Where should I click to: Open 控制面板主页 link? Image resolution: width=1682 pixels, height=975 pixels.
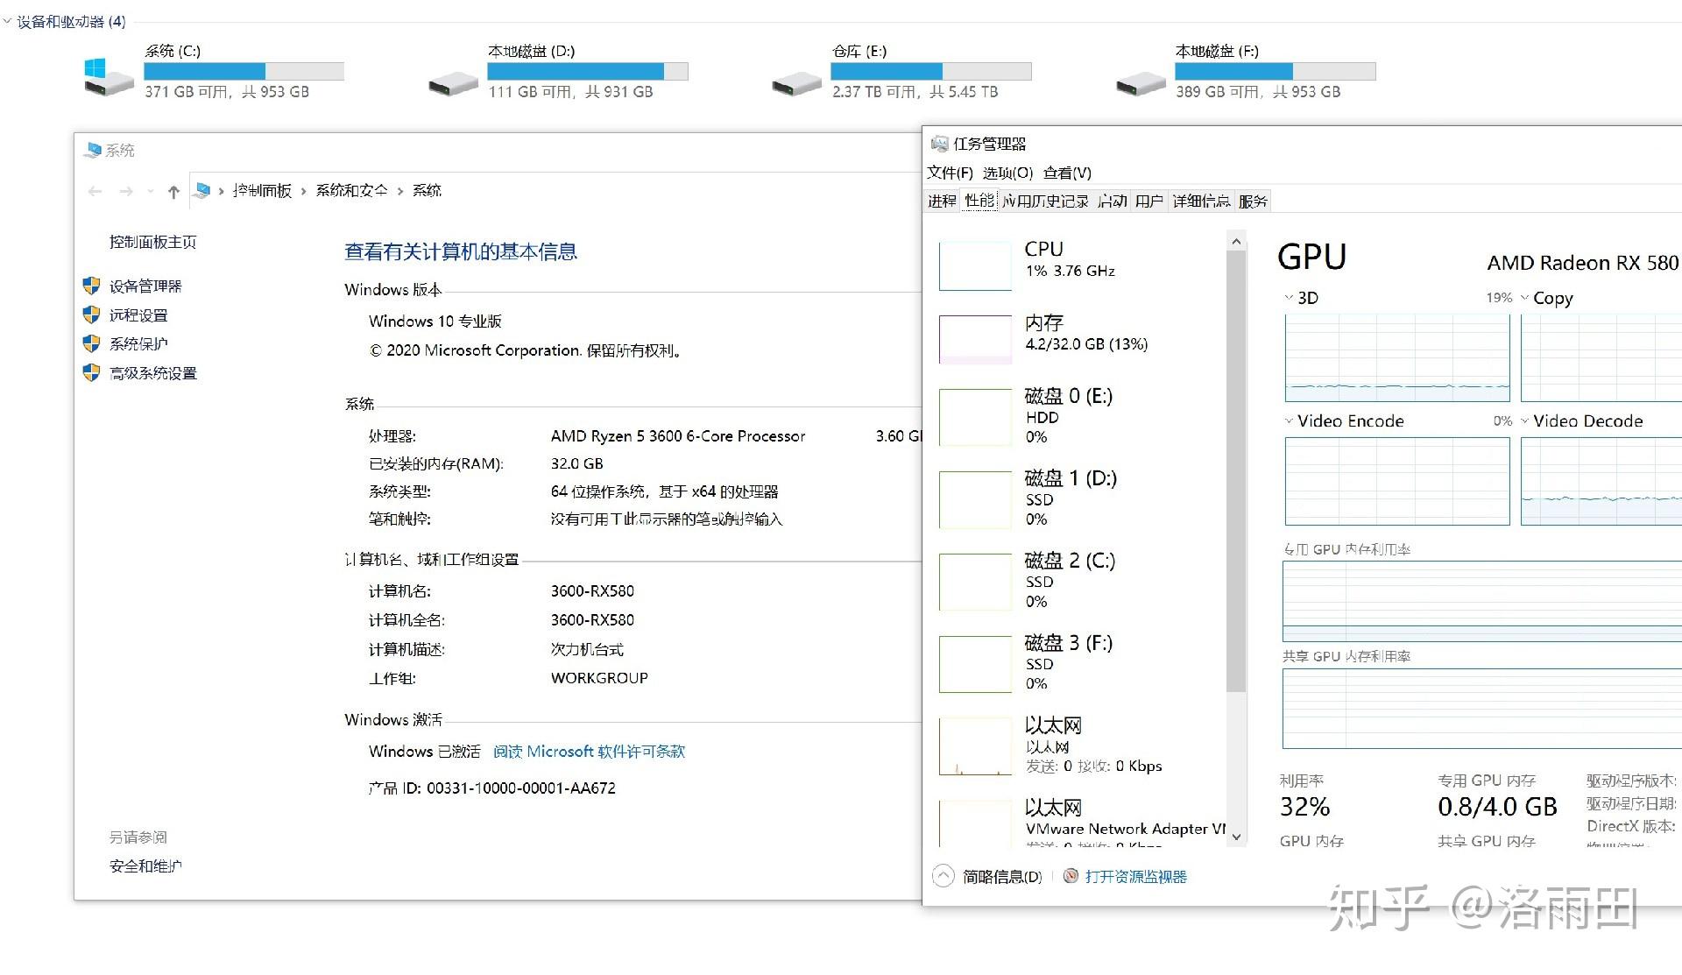(152, 242)
